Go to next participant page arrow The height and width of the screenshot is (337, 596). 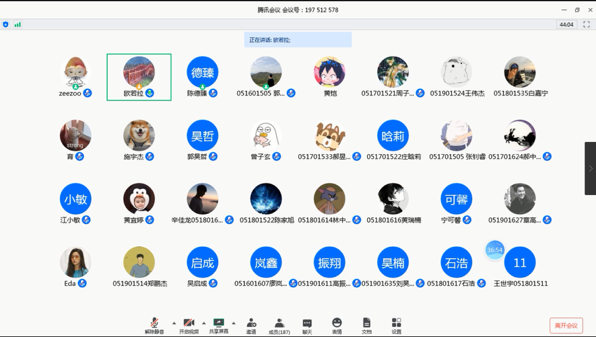pyautogui.click(x=591, y=168)
